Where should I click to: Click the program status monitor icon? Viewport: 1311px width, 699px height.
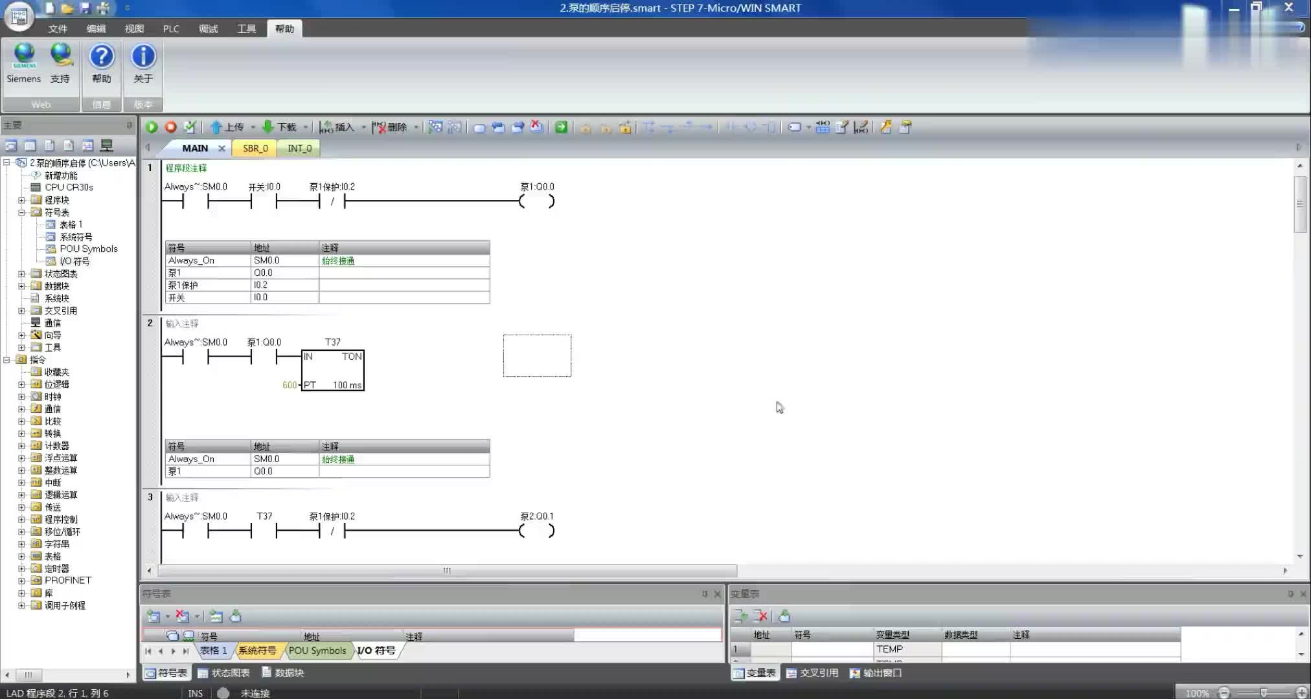pos(435,128)
